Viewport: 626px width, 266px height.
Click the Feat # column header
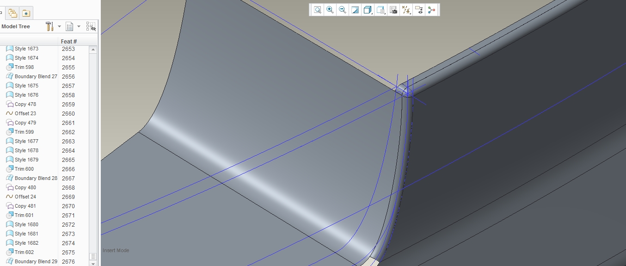69,41
